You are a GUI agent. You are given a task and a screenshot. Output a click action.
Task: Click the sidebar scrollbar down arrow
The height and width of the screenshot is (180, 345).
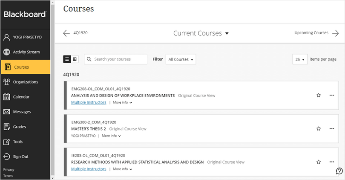(x=52, y=178)
